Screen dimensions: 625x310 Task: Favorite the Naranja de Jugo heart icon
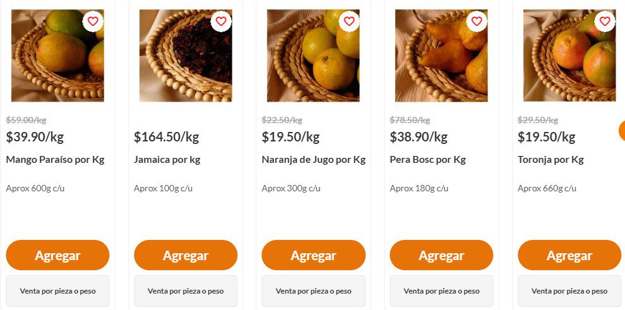tap(349, 21)
